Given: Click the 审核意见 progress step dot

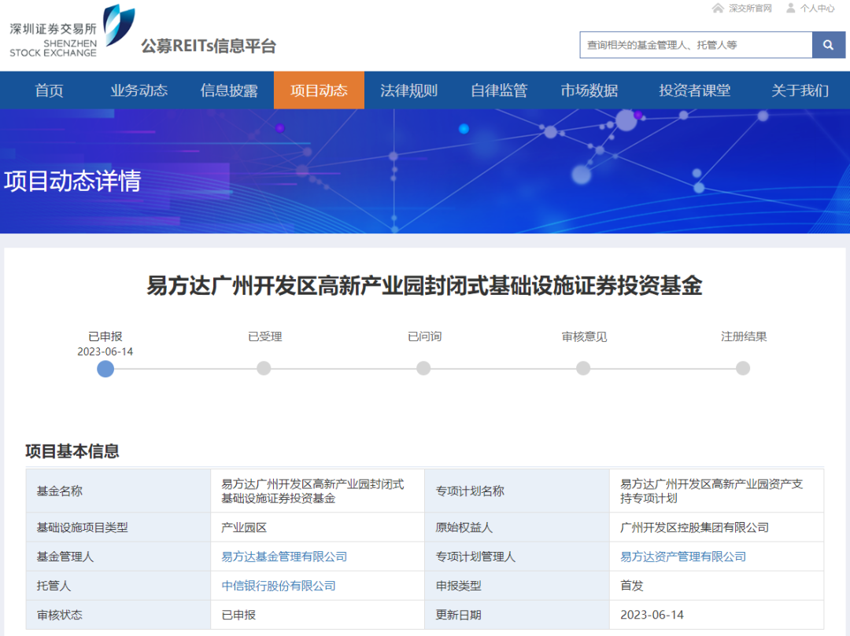Looking at the screenshot, I should (x=583, y=369).
